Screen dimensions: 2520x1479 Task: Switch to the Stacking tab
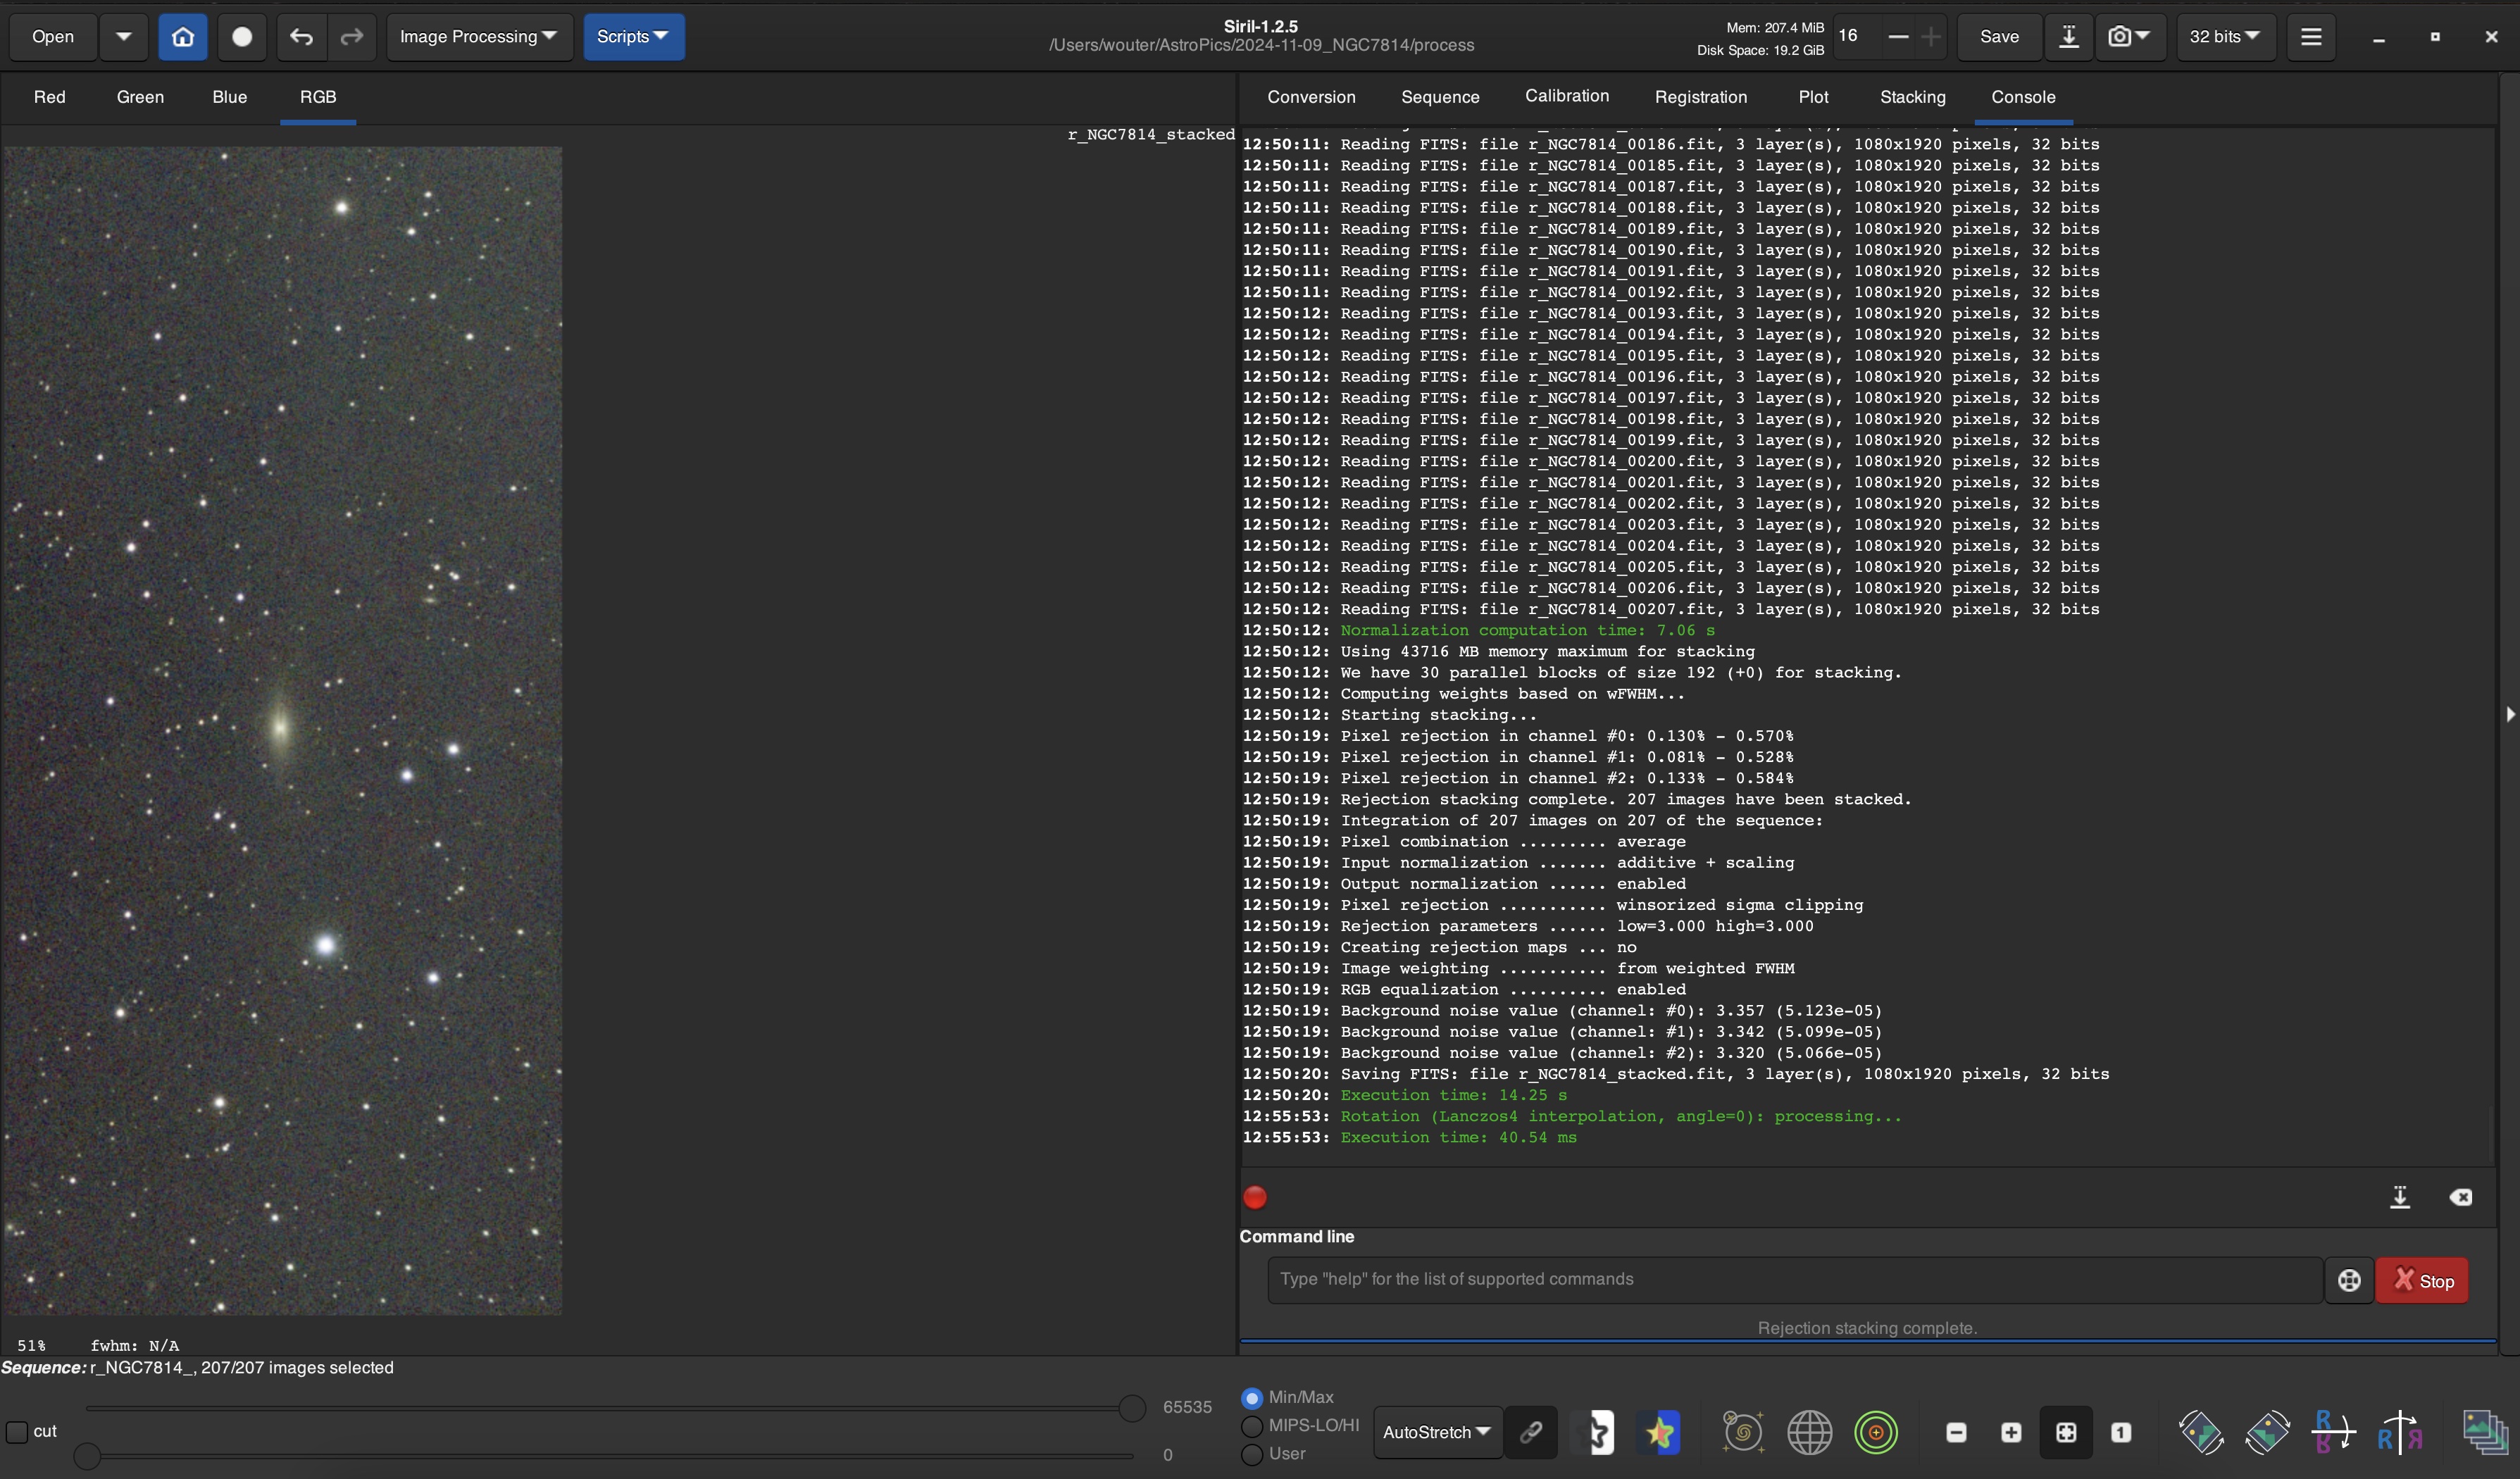(x=1912, y=97)
